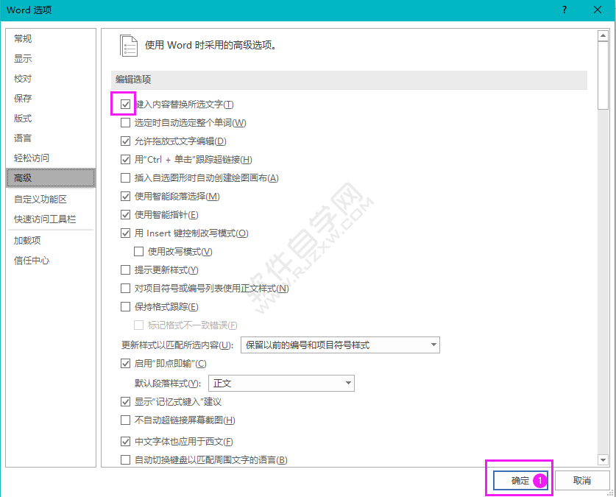This screenshot has width=616, height=497.
Task: Select the 校对 category in sidebar
Action: pyautogui.click(x=22, y=78)
